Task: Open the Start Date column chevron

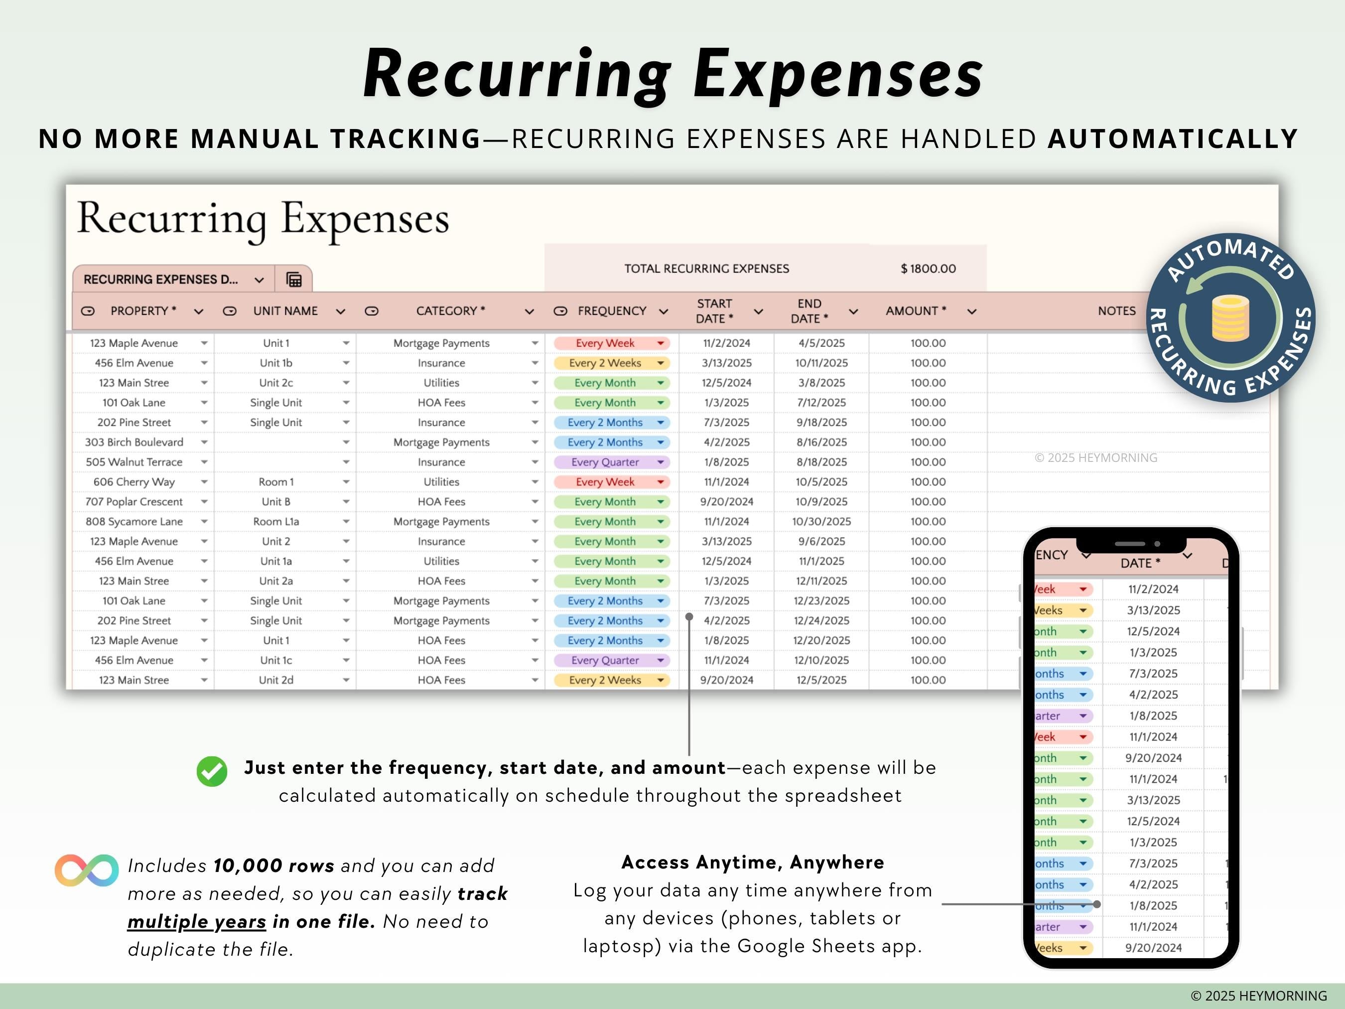Action: pos(758,311)
